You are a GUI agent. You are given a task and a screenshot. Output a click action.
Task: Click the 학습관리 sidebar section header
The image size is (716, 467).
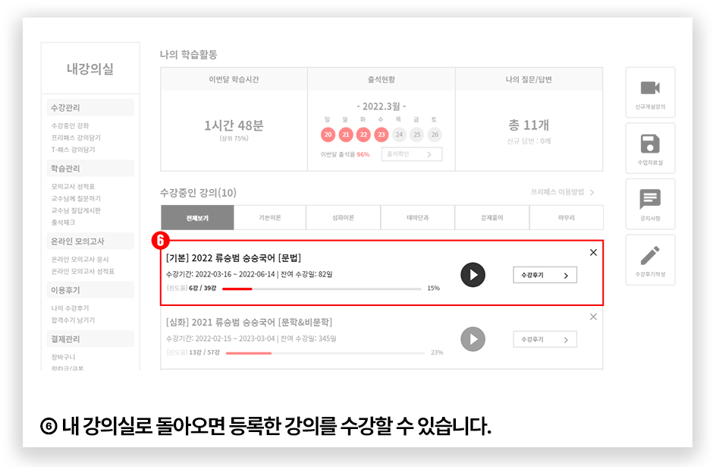[x=90, y=169]
